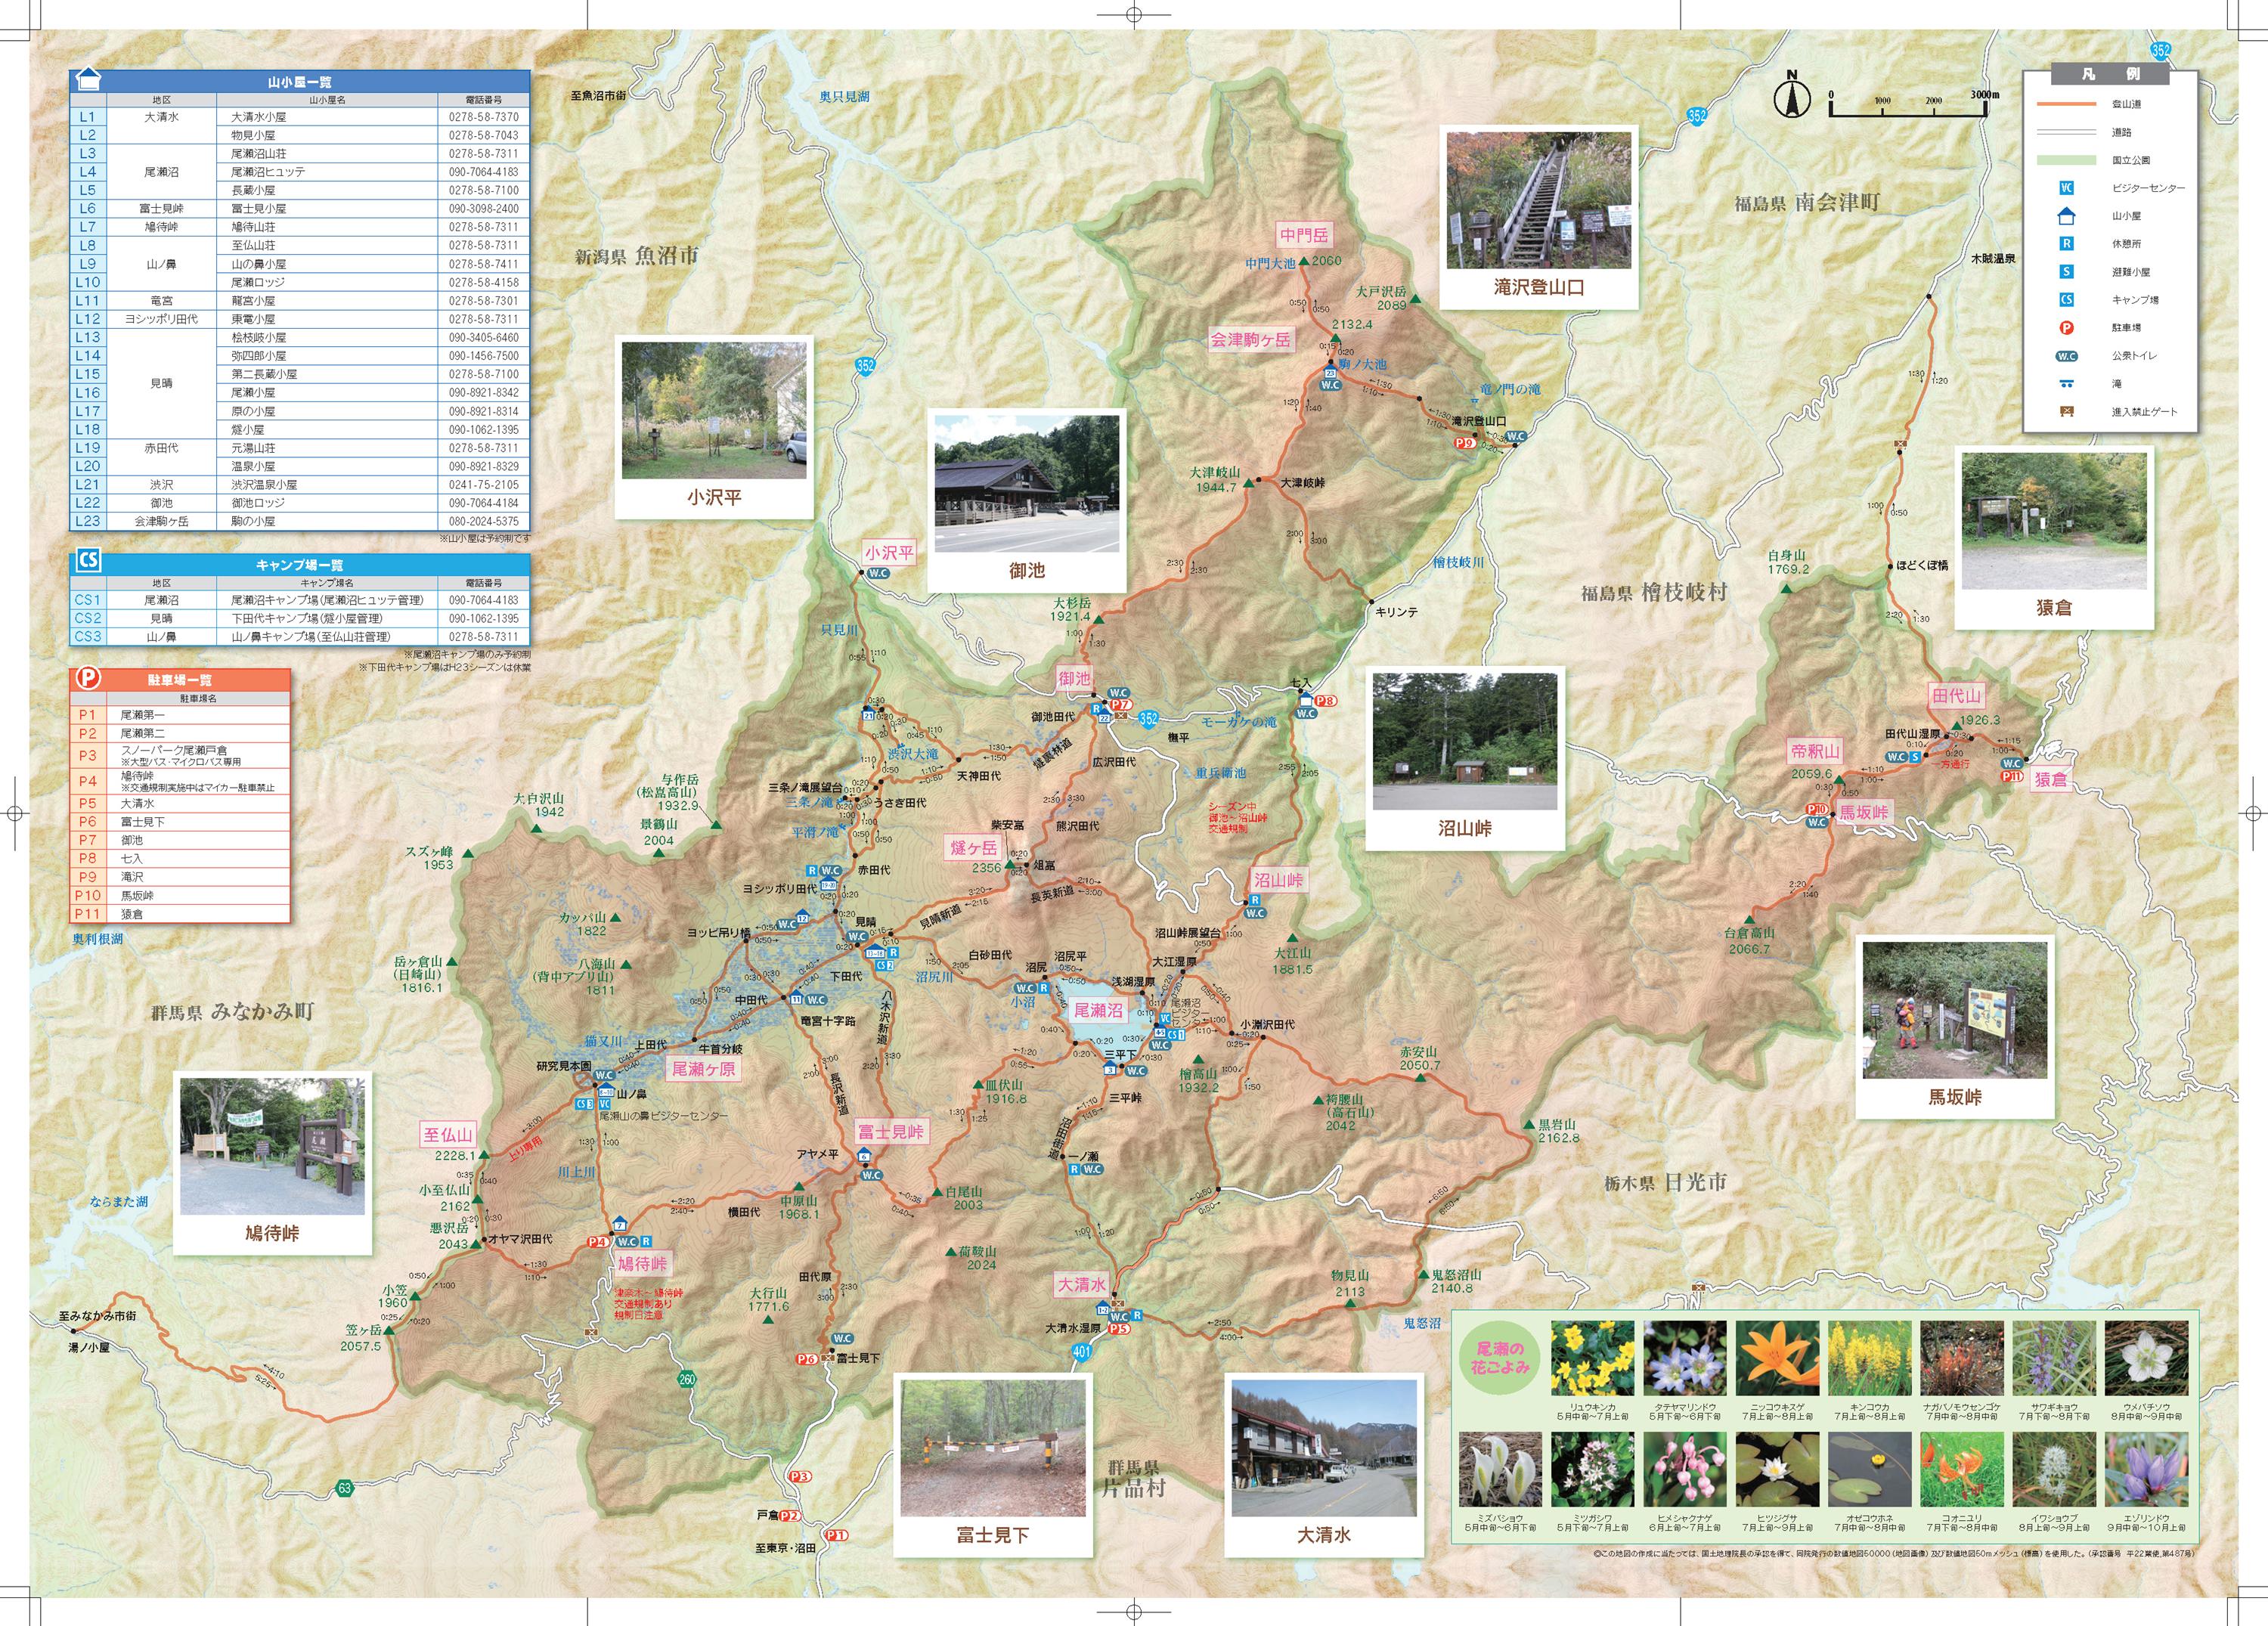Click the 公衆トイレ W.C icon in the legend

[x=2066, y=356]
